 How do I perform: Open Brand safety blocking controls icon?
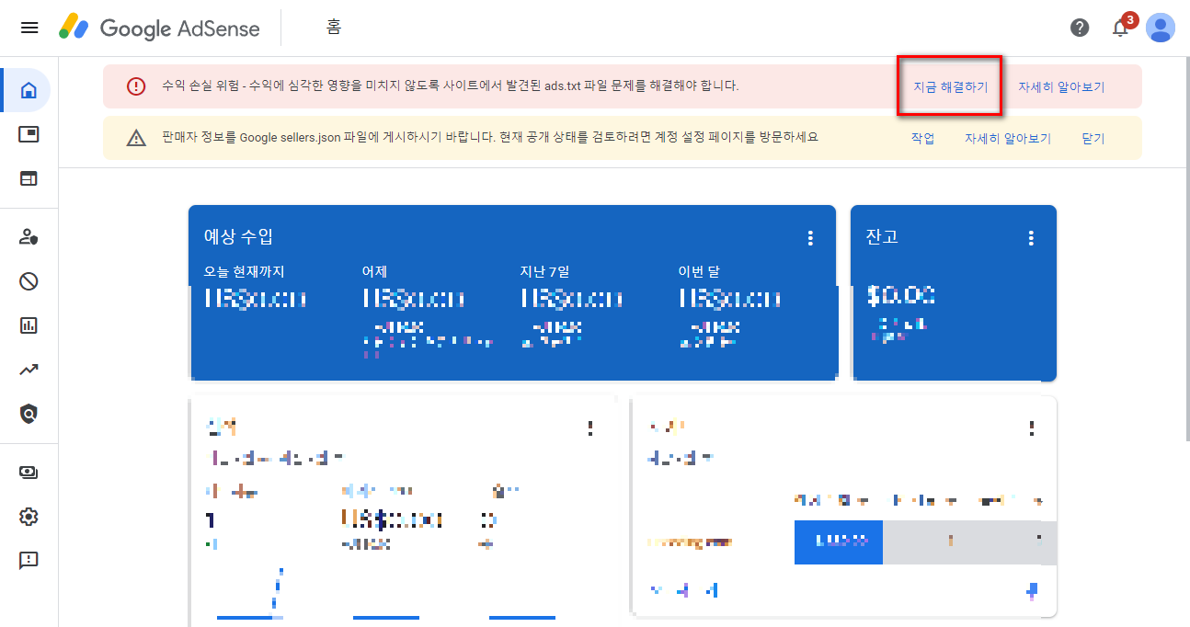click(28, 280)
